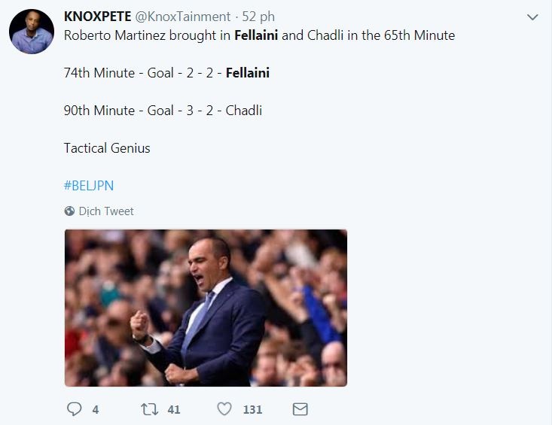Screen dimensions: 552x425
Task: Expand the tweet options caret
Action: click(x=532, y=17)
